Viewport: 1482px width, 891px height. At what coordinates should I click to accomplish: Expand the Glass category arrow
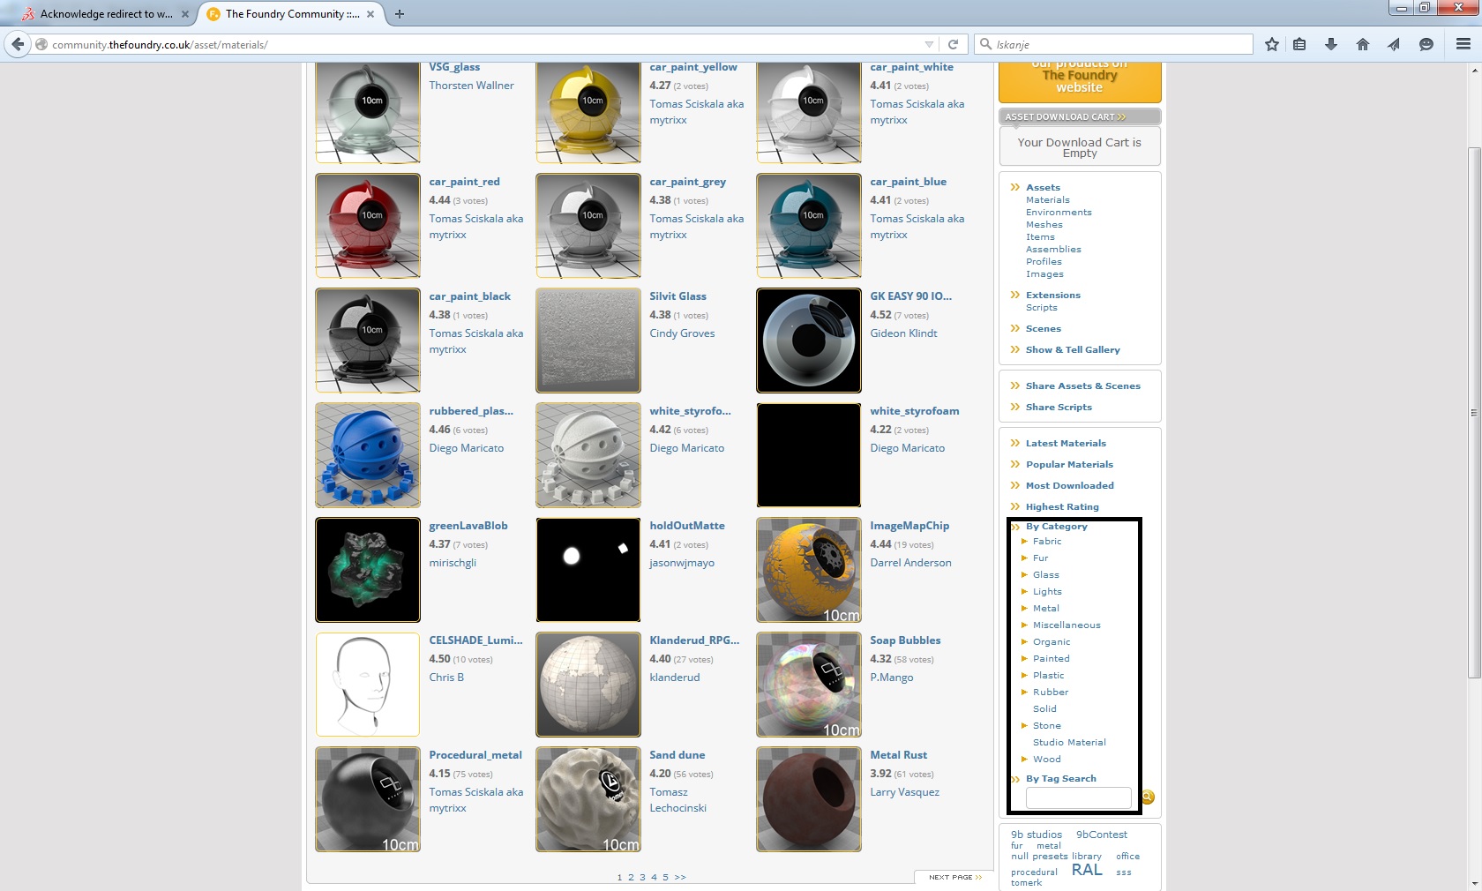coord(1025,574)
